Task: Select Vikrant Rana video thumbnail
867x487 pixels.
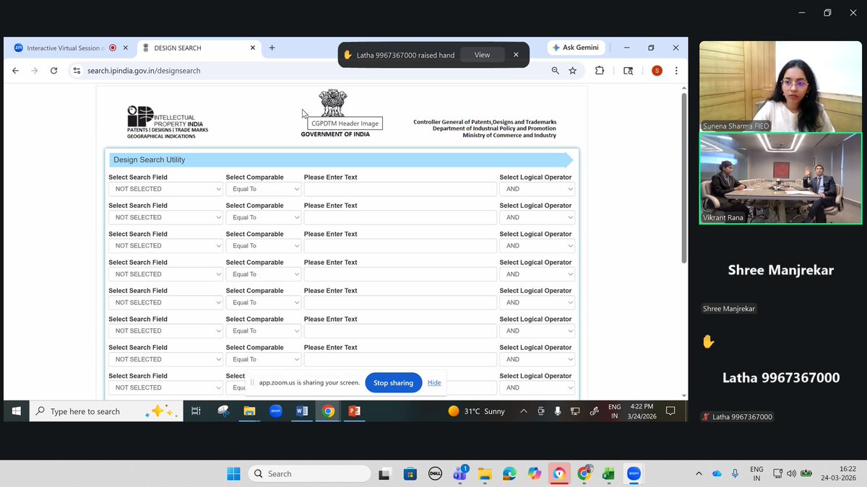Action: [780, 178]
